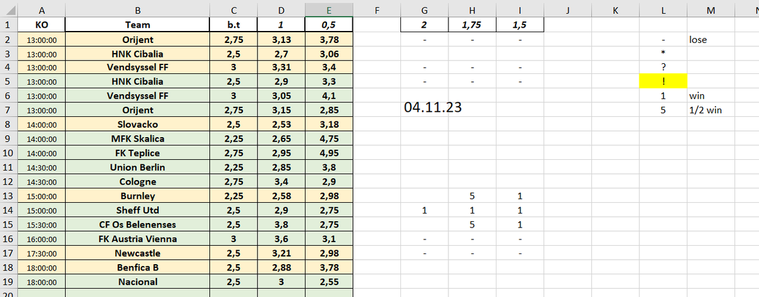Click the 'win' legend cell
759x297 pixels.
point(711,96)
